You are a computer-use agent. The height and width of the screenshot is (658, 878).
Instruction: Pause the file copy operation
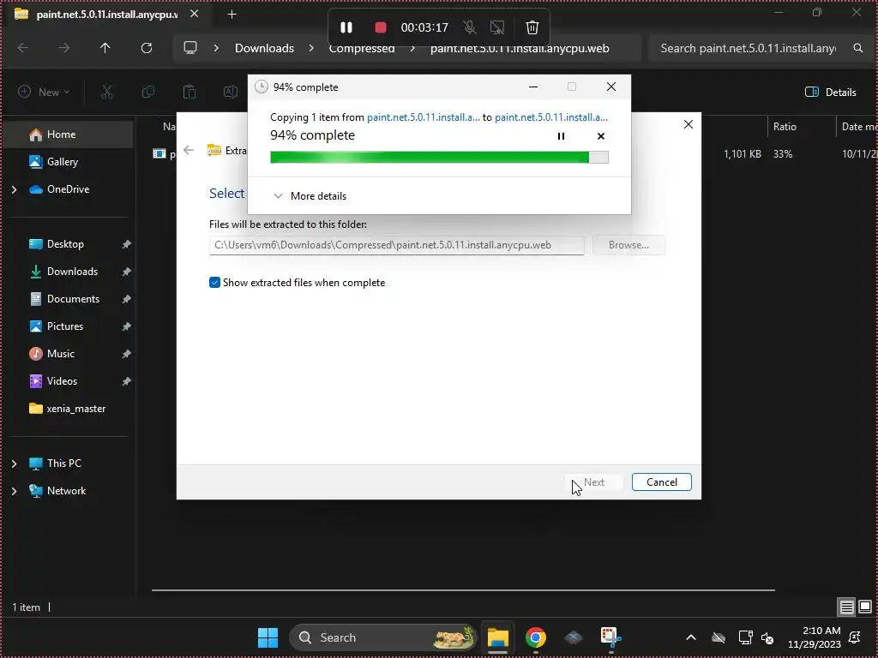click(x=561, y=136)
